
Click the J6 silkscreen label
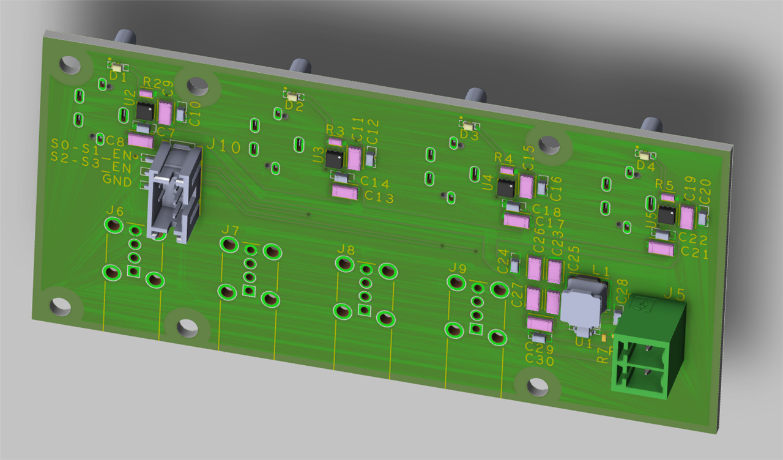[x=114, y=212]
